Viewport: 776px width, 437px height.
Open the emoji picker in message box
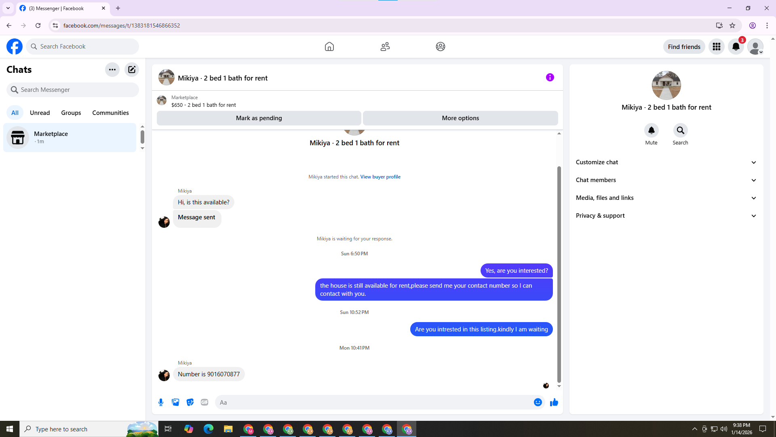click(x=538, y=402)
